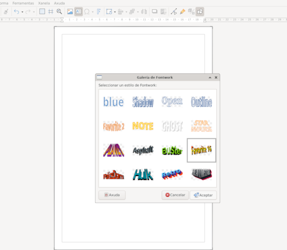Toggle Snap to Grid on the toolbar
Screen dimensions: 287x250
pos(50,11)
